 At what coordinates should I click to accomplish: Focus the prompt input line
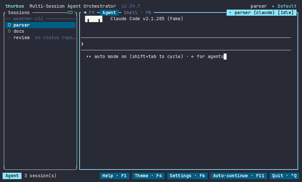pos(186,44)
